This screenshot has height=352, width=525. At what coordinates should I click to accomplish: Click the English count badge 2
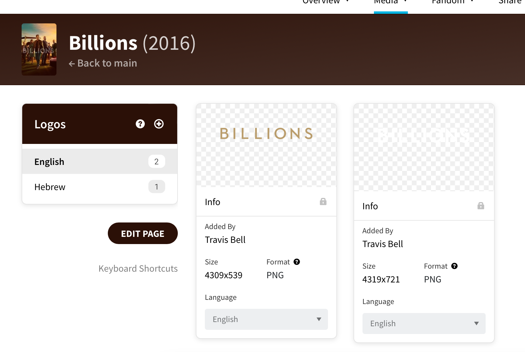click(x=156, y=162)
